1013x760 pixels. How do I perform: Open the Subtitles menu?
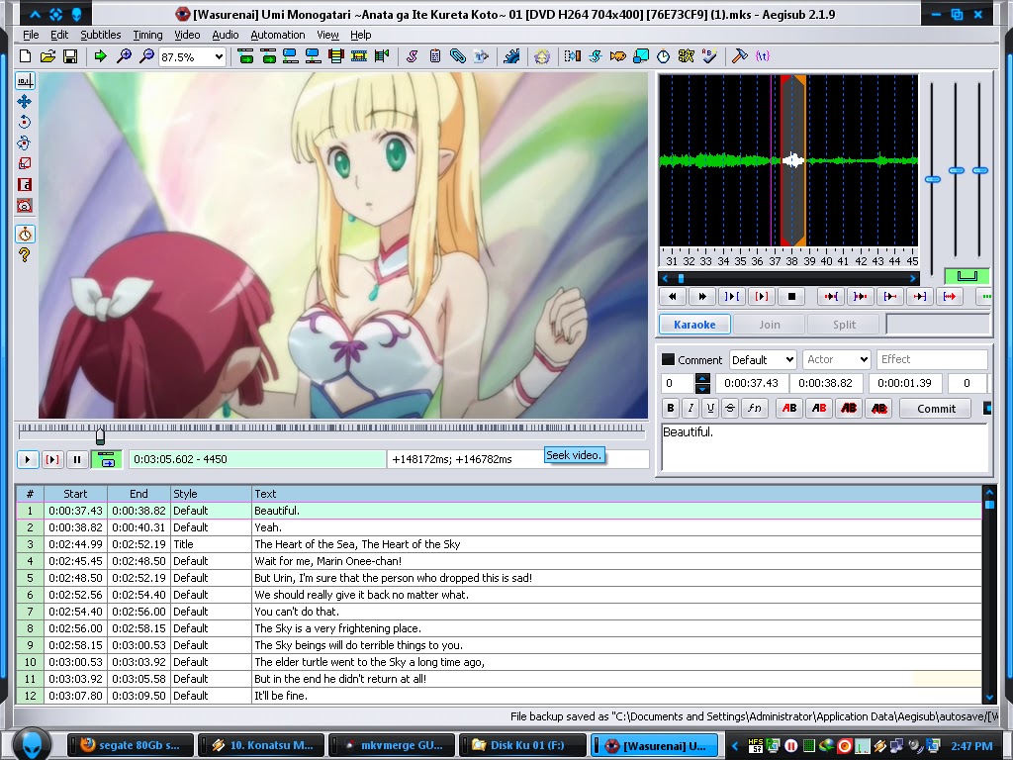(100, 35)
